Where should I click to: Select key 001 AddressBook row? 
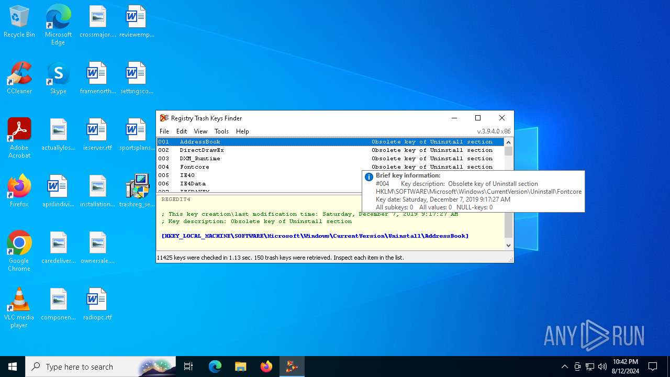click(330, 142)
